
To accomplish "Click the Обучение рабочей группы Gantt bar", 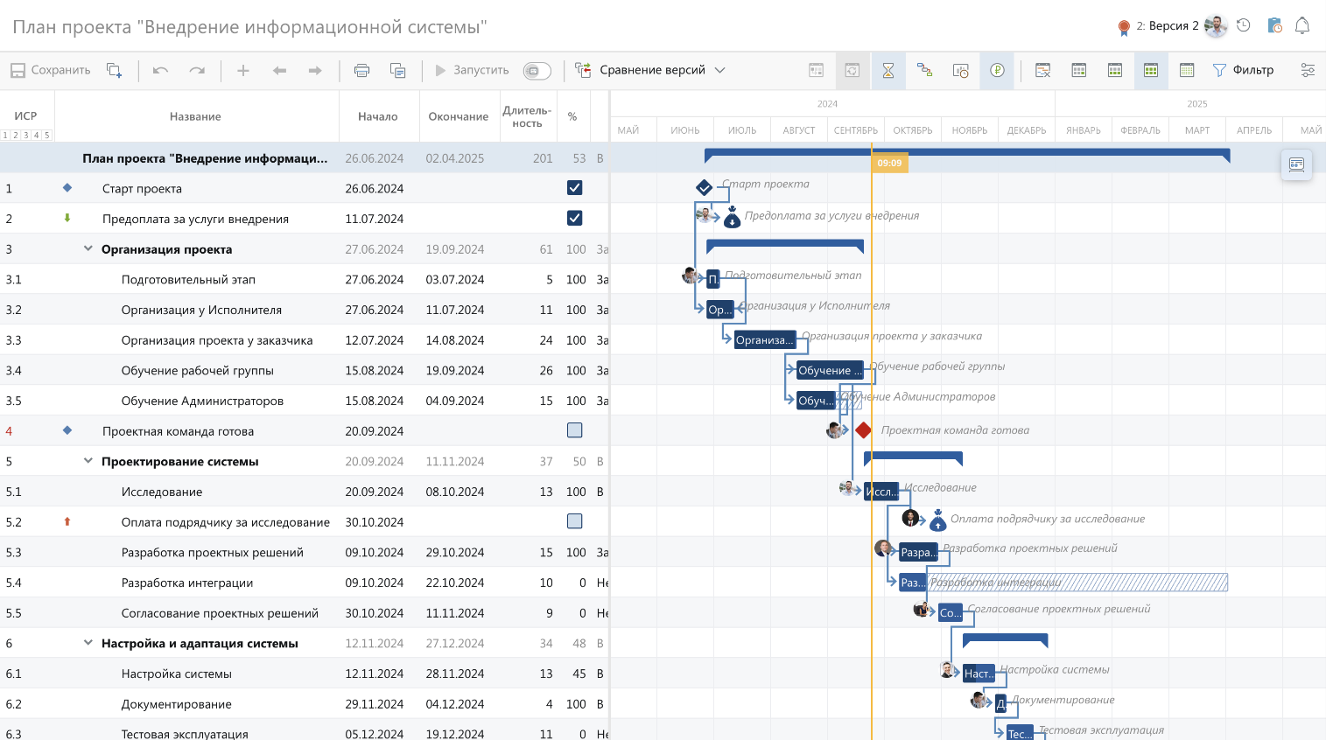I will tap(829, 371).
